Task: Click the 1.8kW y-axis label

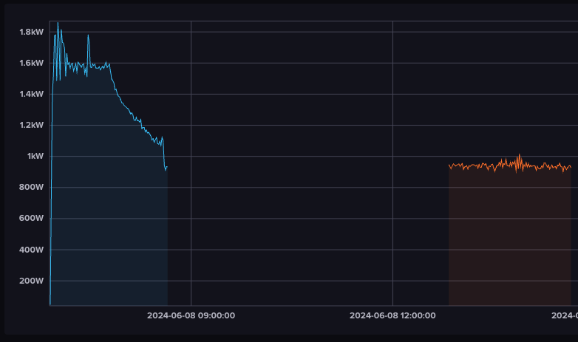Action: 31,32
